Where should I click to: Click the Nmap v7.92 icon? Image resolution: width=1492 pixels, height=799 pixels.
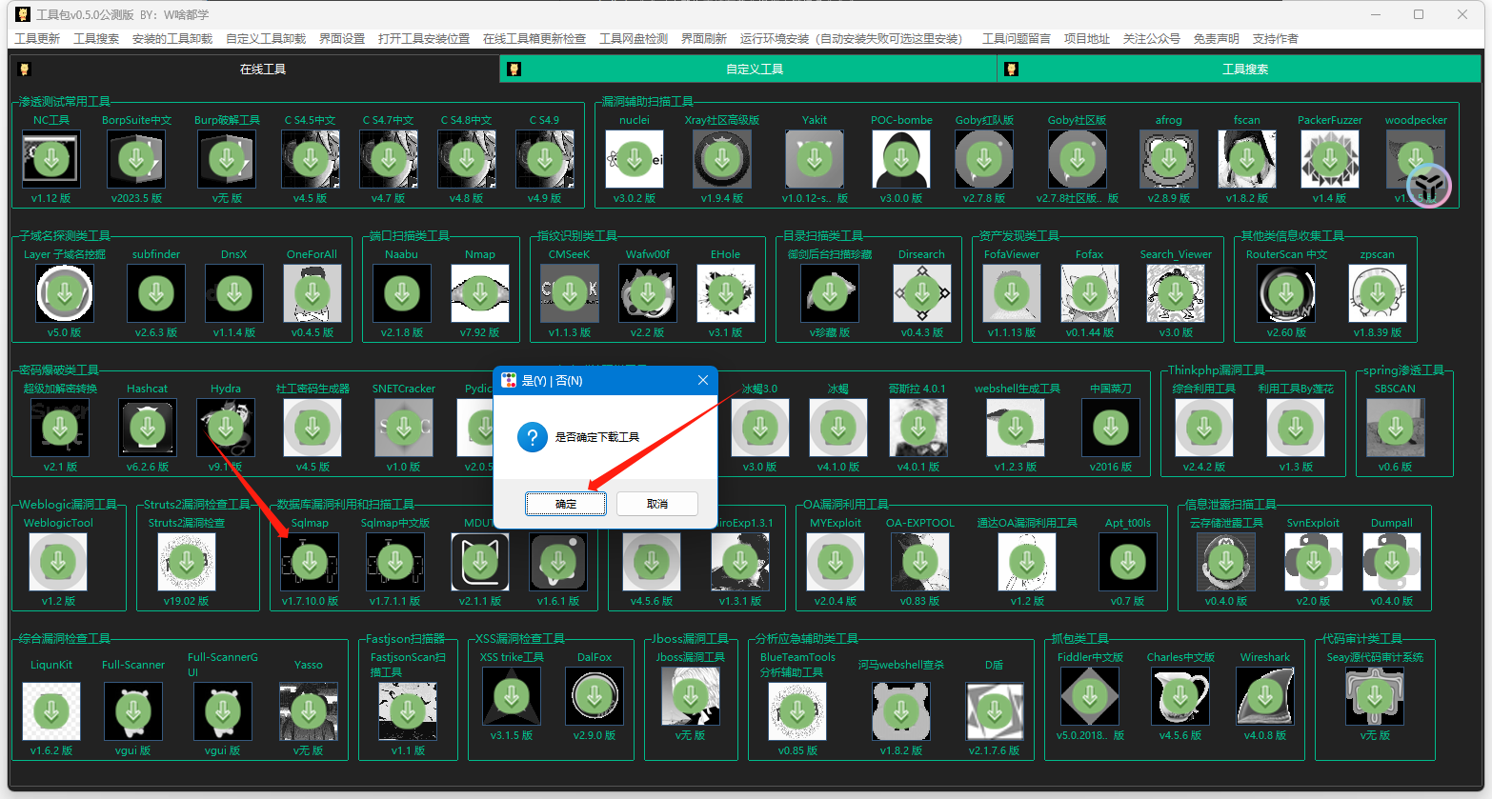pyautogui.click(x=480, y=293)
